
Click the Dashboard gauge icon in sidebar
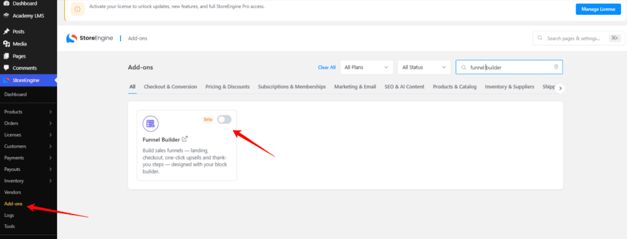[6, 3]
